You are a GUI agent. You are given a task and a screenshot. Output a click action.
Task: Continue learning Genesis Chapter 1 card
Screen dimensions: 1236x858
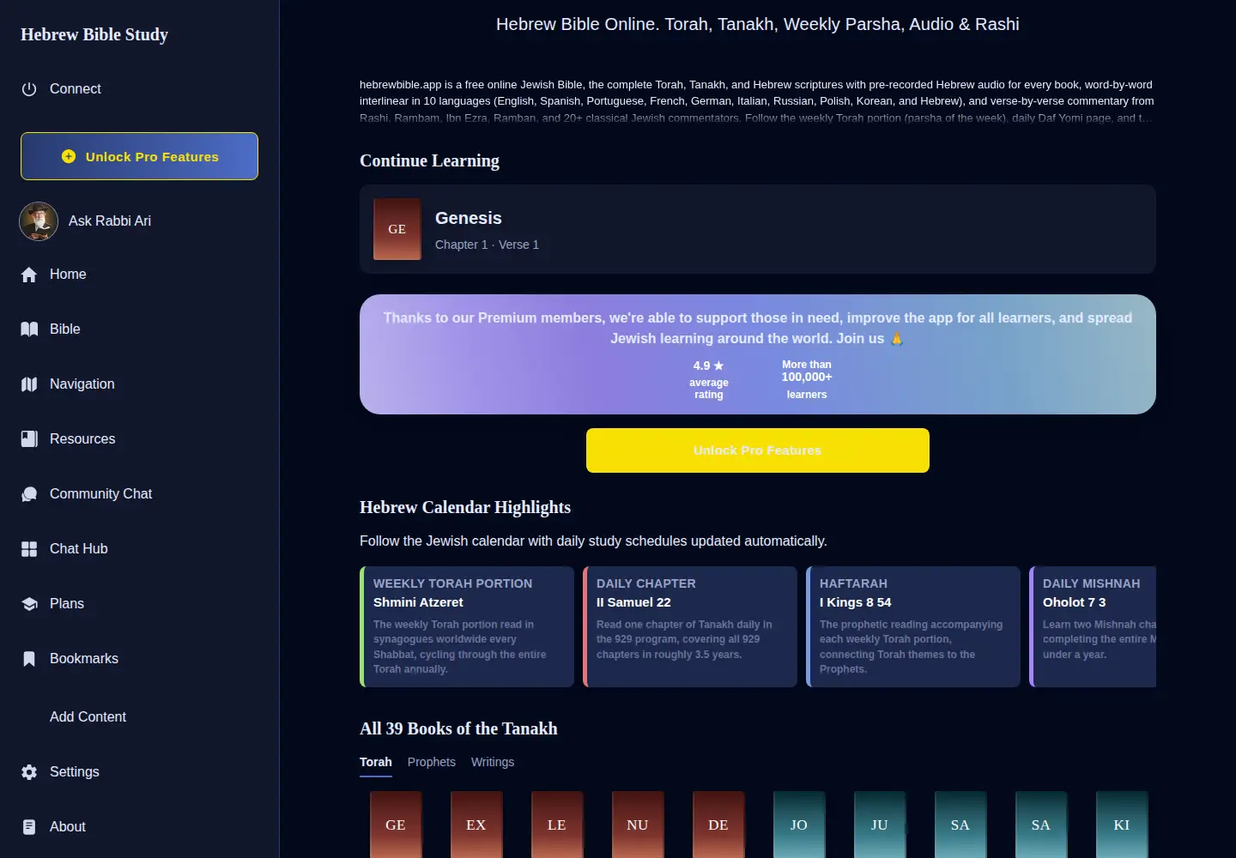point(758,229)
